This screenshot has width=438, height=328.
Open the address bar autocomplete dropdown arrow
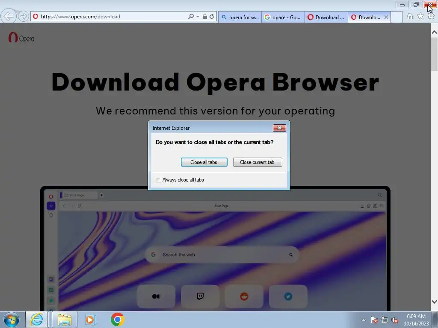click(x=198, y=17)
